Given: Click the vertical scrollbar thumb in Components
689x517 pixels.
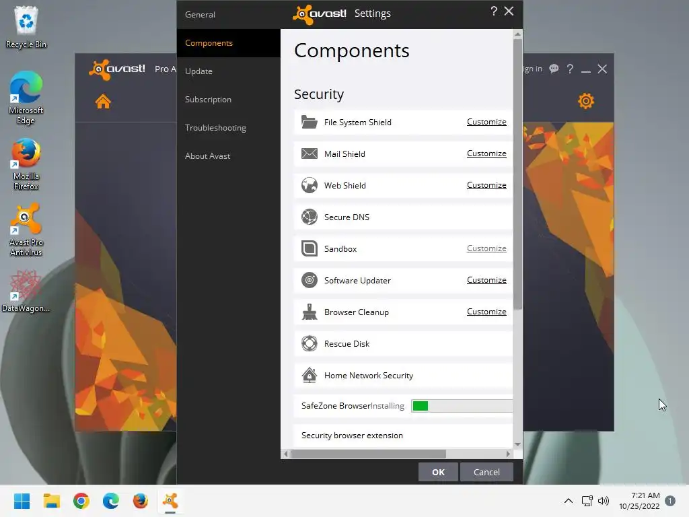Looking at the screenshot, I should 517,174.
